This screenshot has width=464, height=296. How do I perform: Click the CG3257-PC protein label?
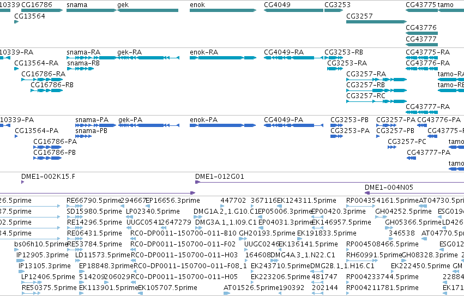[407, 142]
